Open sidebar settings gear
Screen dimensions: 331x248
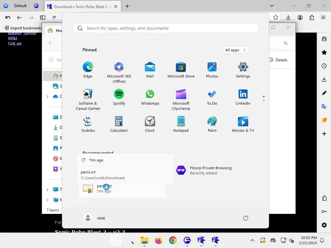[x=324, y=225]
